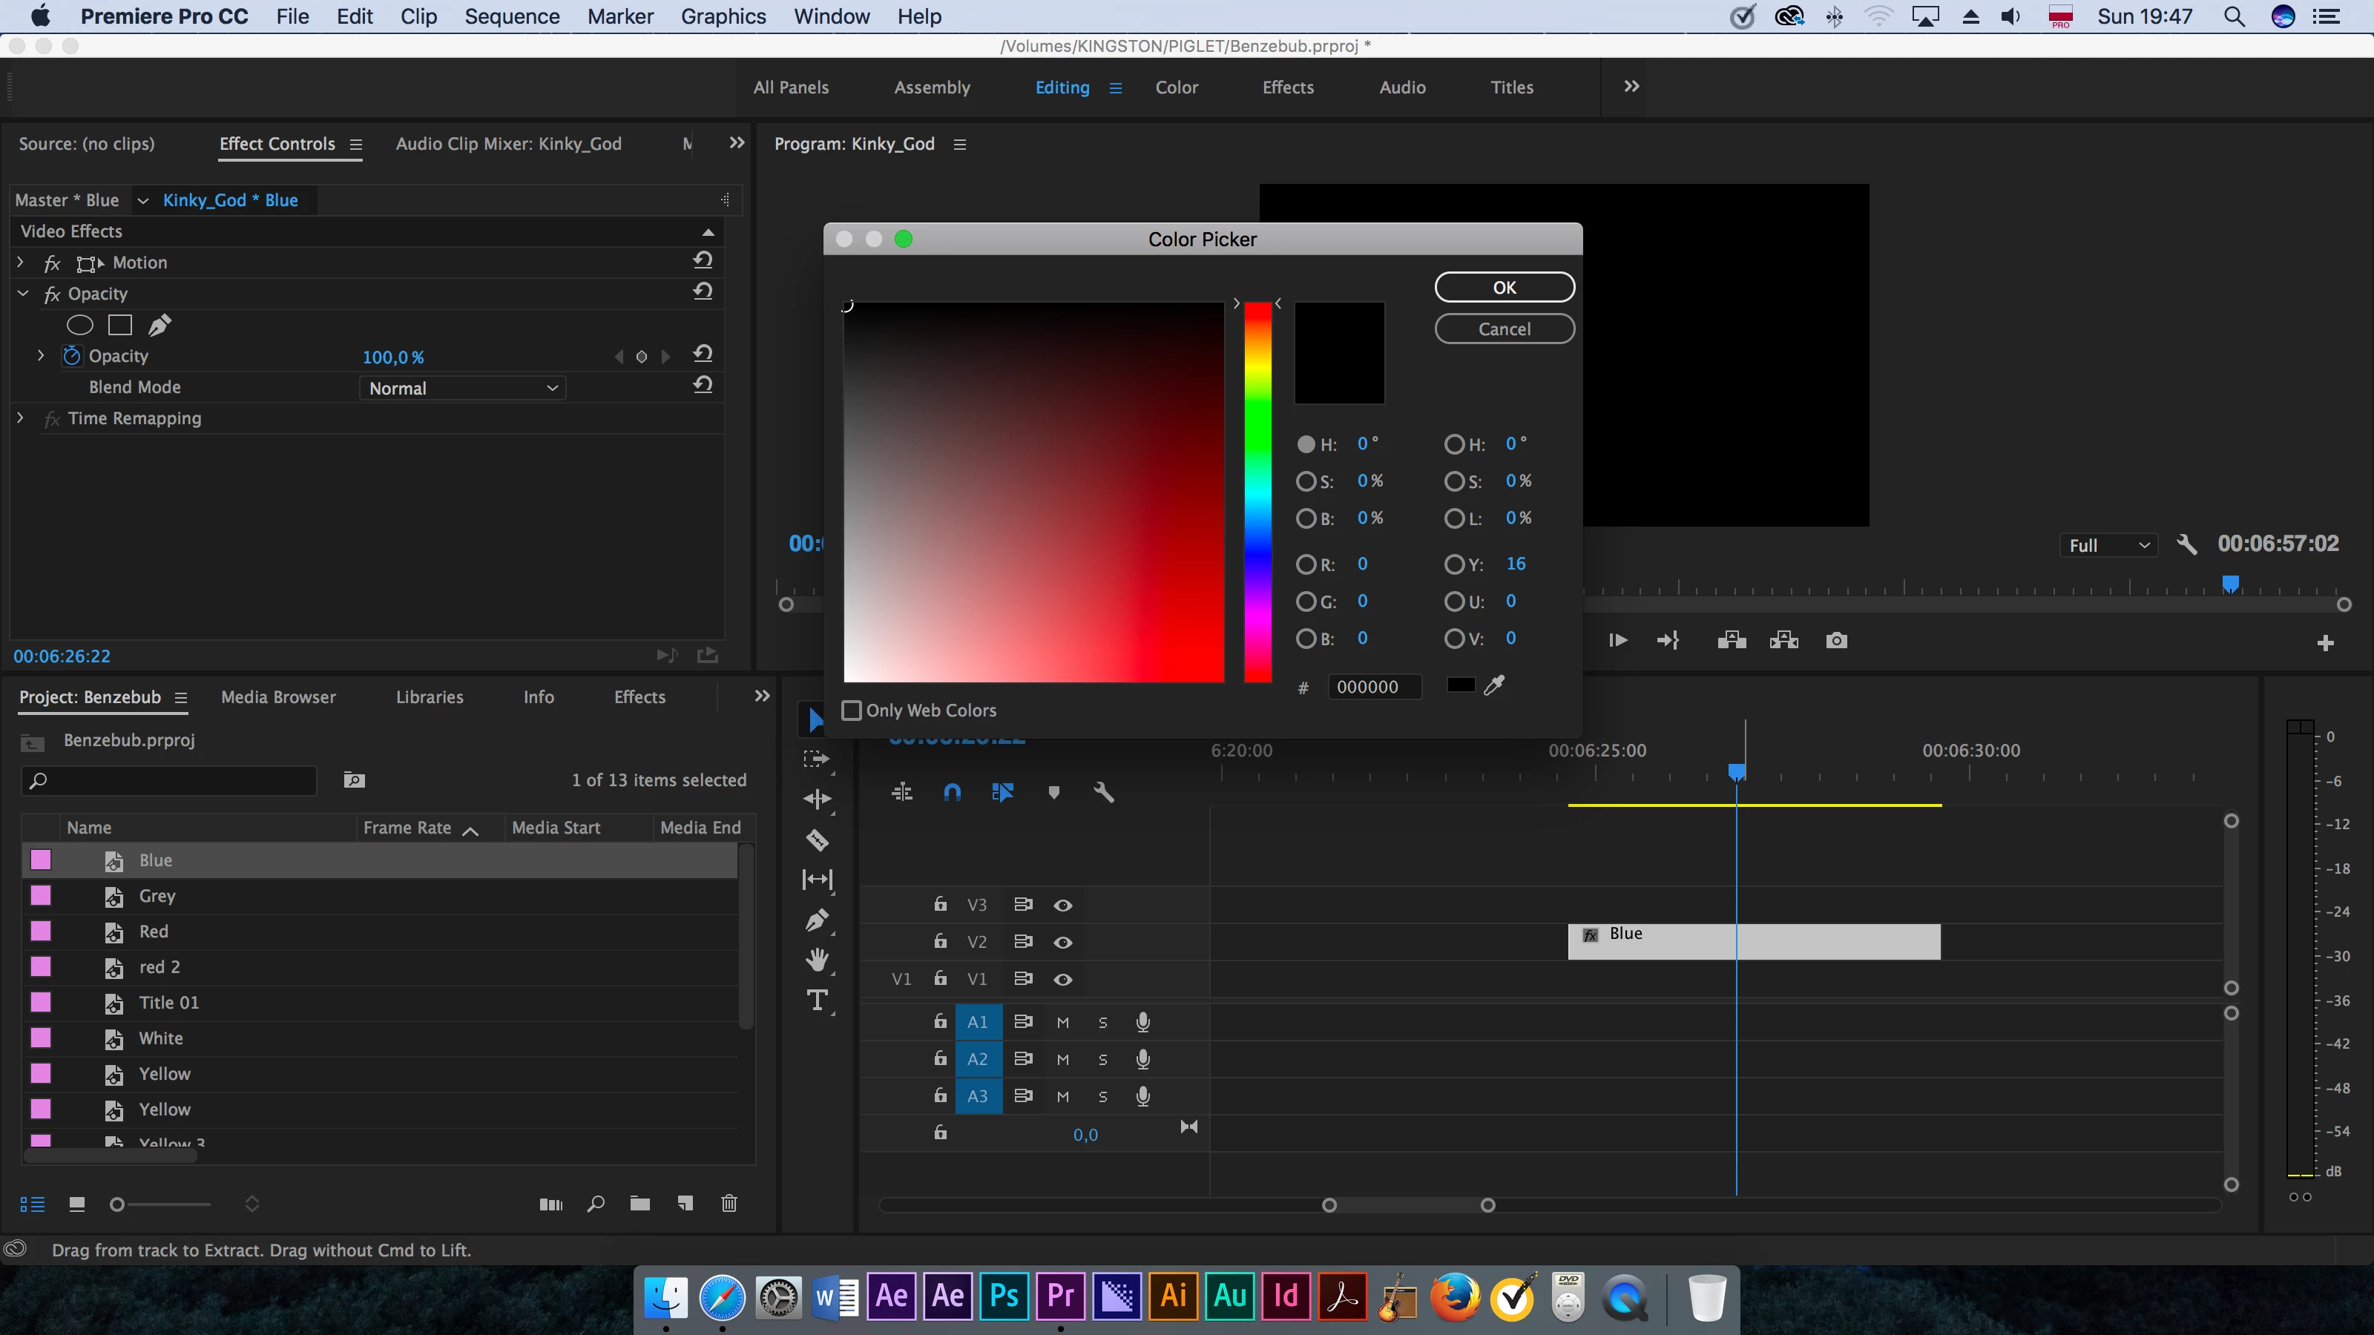Click OK in Color Picker
This screenshot has height=1335, width=2374.
(1504, 288)
